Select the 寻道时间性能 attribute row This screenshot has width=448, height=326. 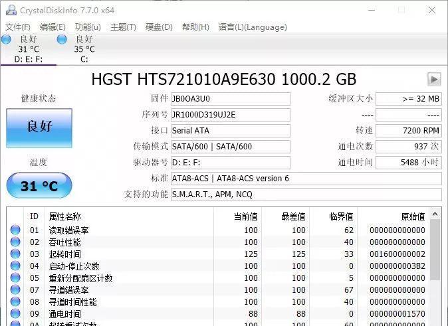point(218,302)
